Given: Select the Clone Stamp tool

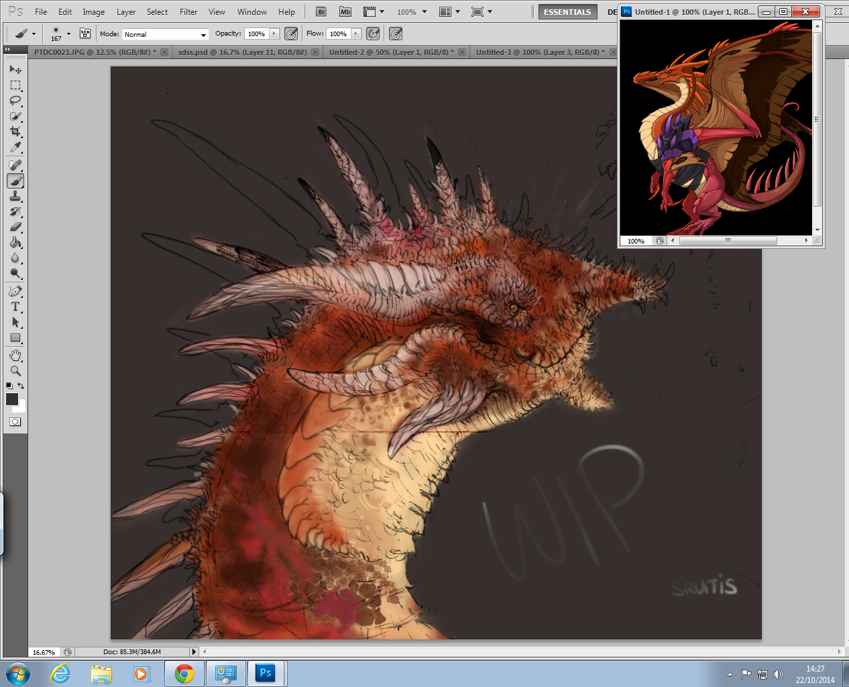Looking at the screenshot, I should [15, 196].
